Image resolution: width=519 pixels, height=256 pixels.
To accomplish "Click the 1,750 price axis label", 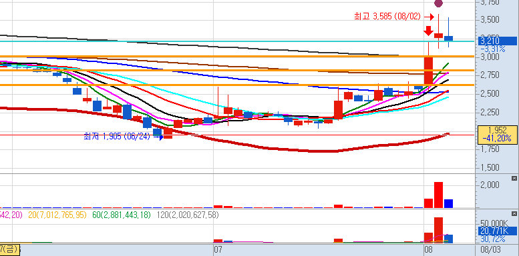I will pos(490,149).
